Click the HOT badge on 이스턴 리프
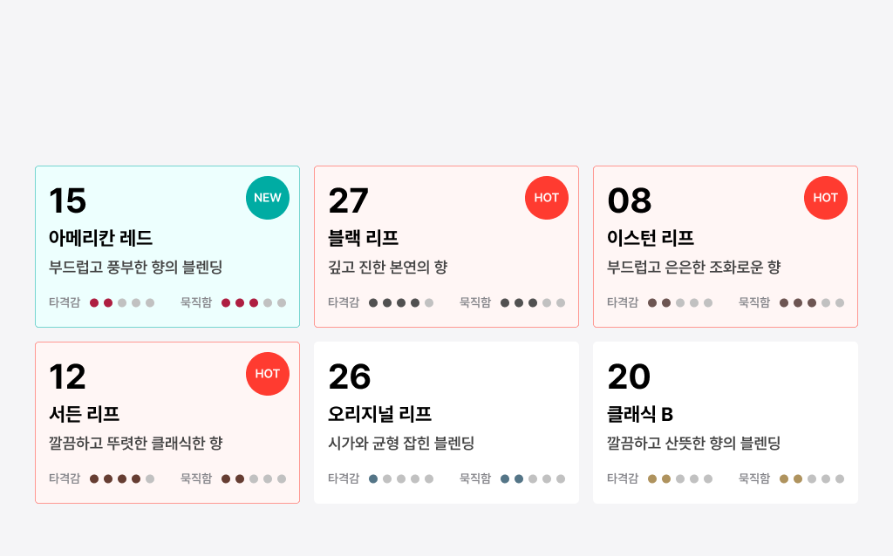Screen dimensions: 893x556 click(826, 198)
